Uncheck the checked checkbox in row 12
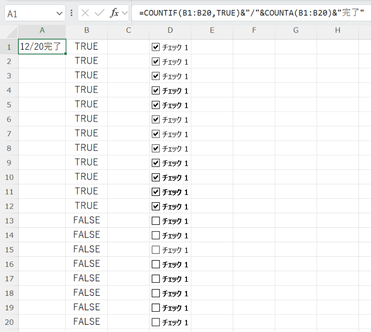Viewport: 371px width, 332px height. pyautogui.click(x=156, y=207)
